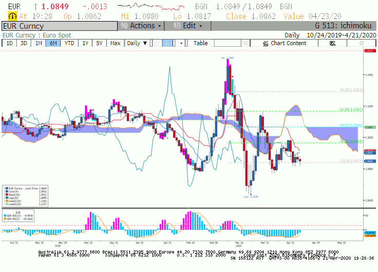
Task: Click the yellow clock delay icon
Action: pyautogui.click(x=12, y=16)
